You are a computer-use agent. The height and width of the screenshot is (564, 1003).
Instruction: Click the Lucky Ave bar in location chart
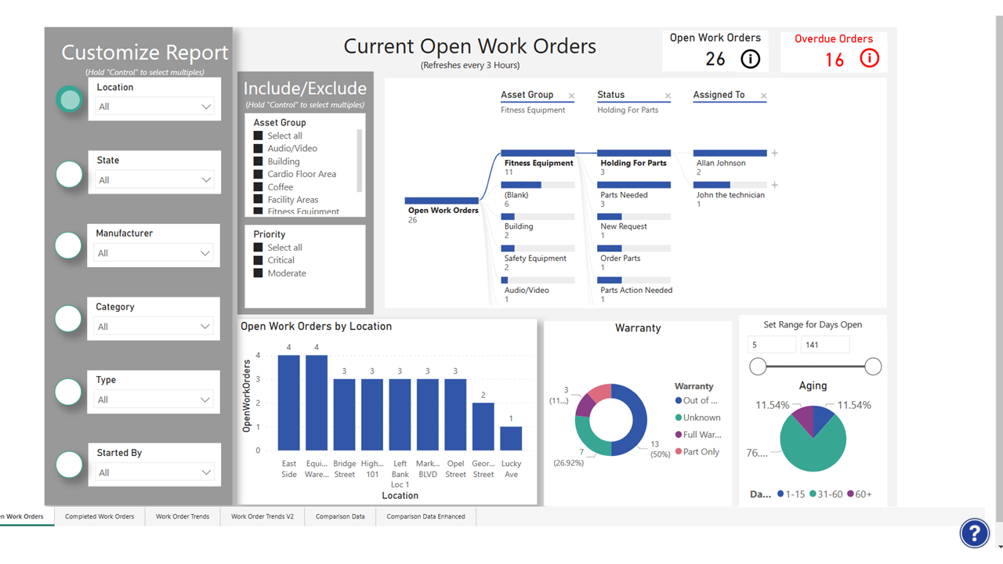point(511,439)
